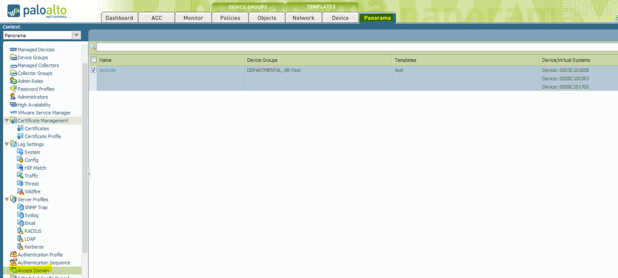Viewport: 618px width, 278px height.
Task: Collapse the Server Profiles tree node
Action: [x=6, y=199]
